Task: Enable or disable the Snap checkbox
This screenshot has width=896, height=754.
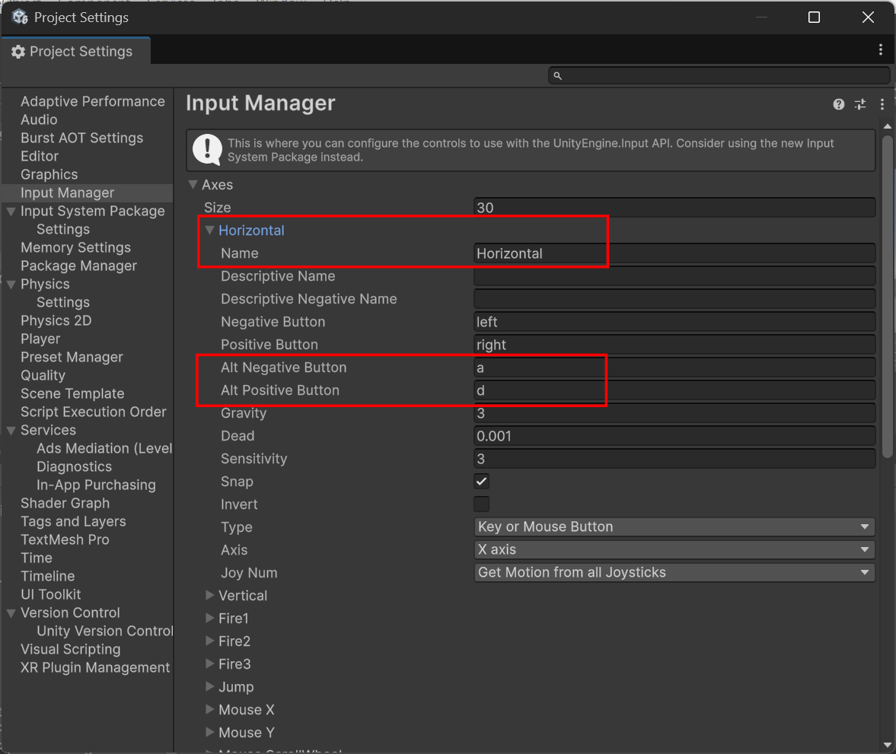Action: pyautogui.click(x=482, y=481)
